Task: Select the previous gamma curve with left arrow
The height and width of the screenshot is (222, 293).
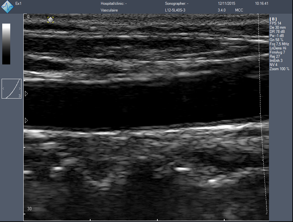Action: point(4,88)
